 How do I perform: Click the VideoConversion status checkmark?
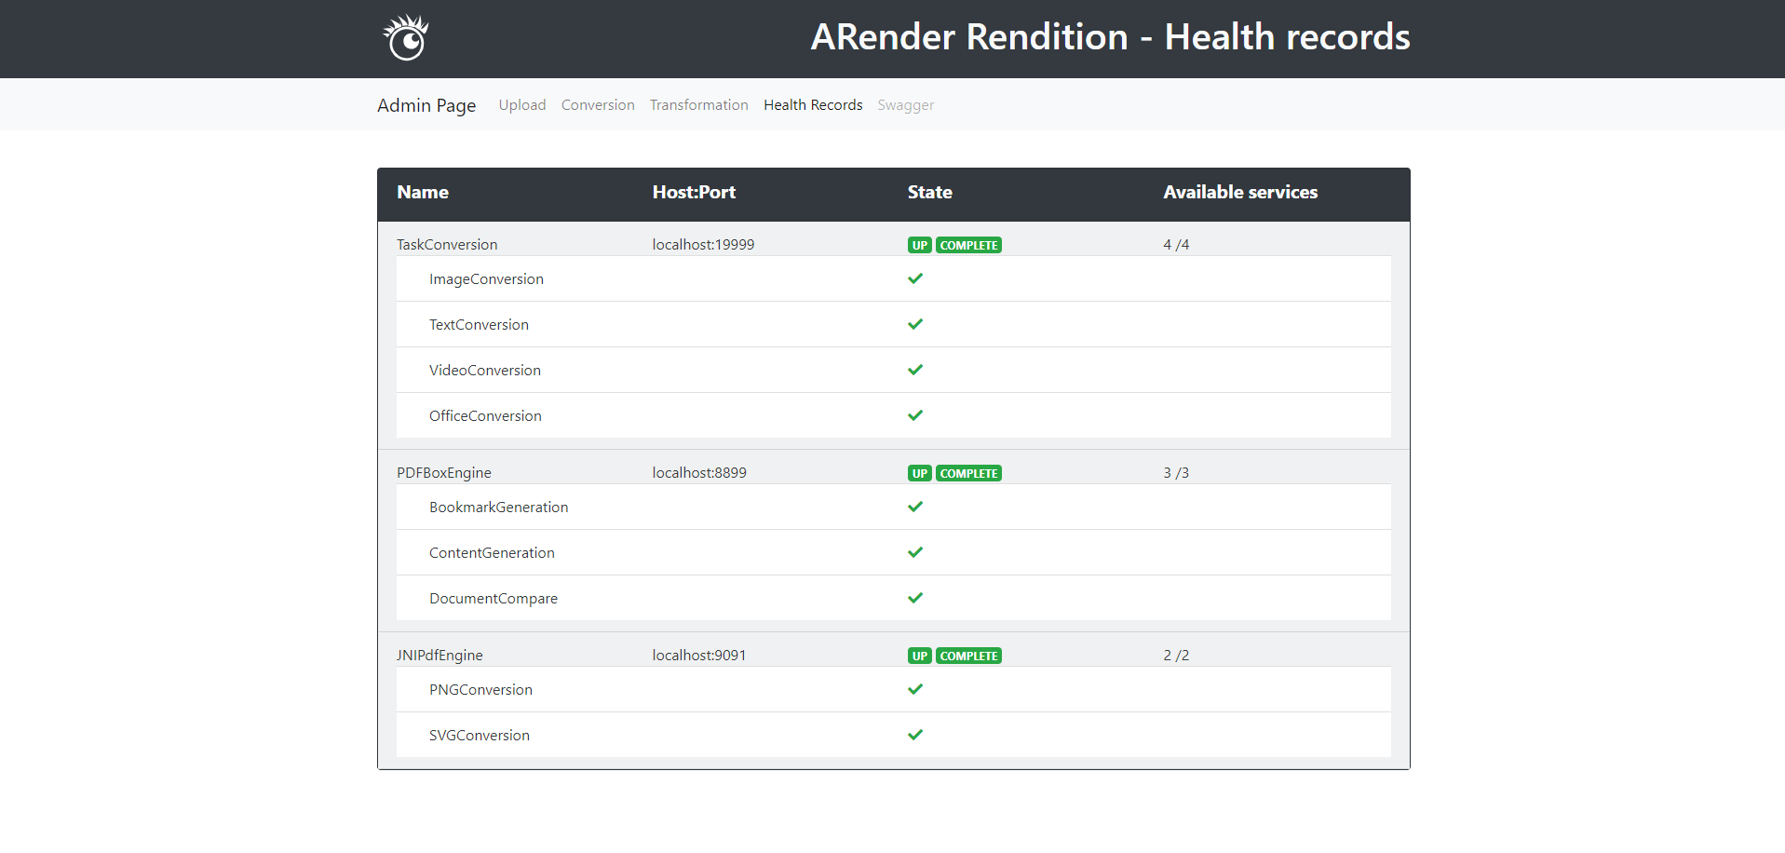click(x=915, y=369)
